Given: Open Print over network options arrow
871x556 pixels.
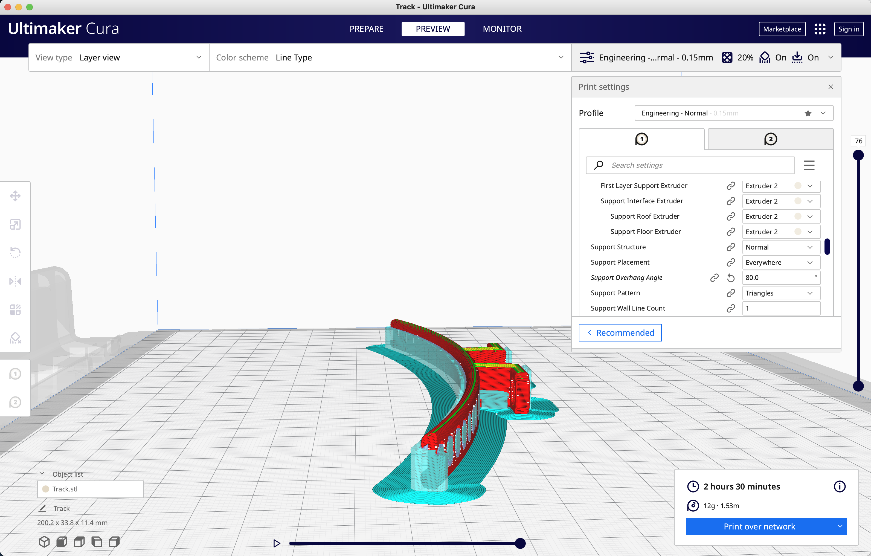Looking at the screenshot, I should pyautogui.click(x=840, y=526).
